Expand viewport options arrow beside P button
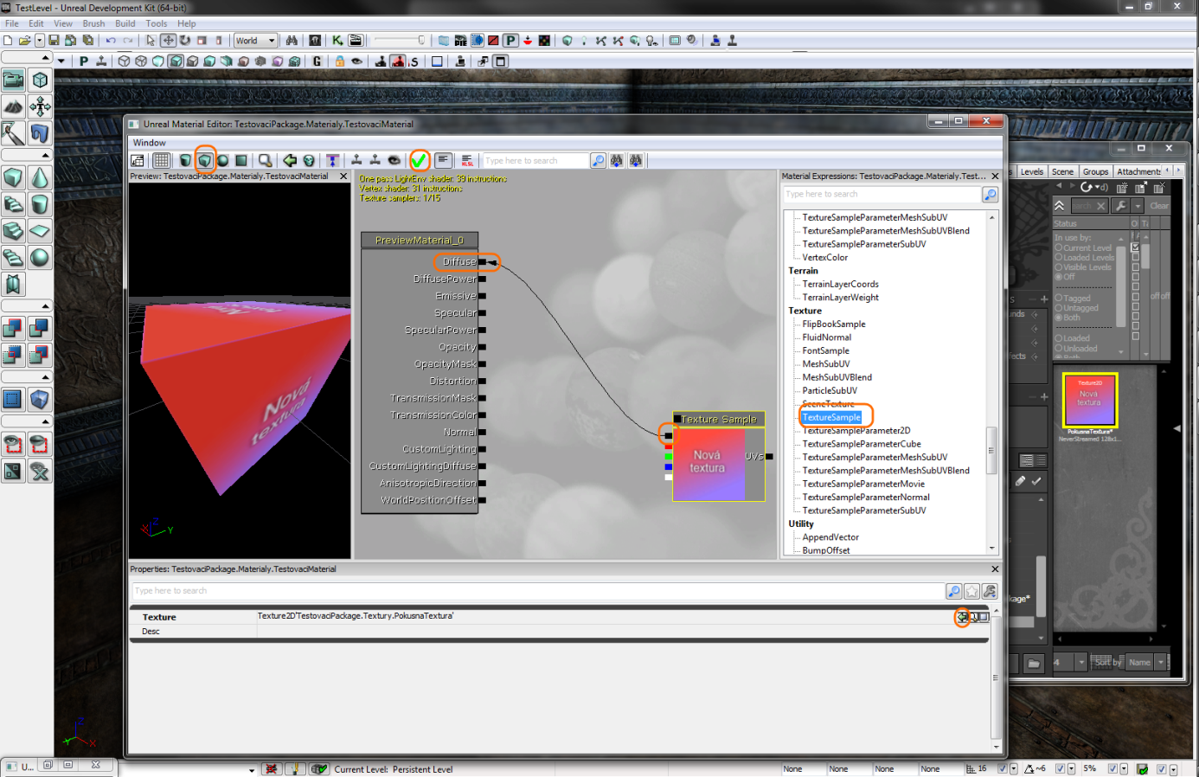 pos(61,61)
